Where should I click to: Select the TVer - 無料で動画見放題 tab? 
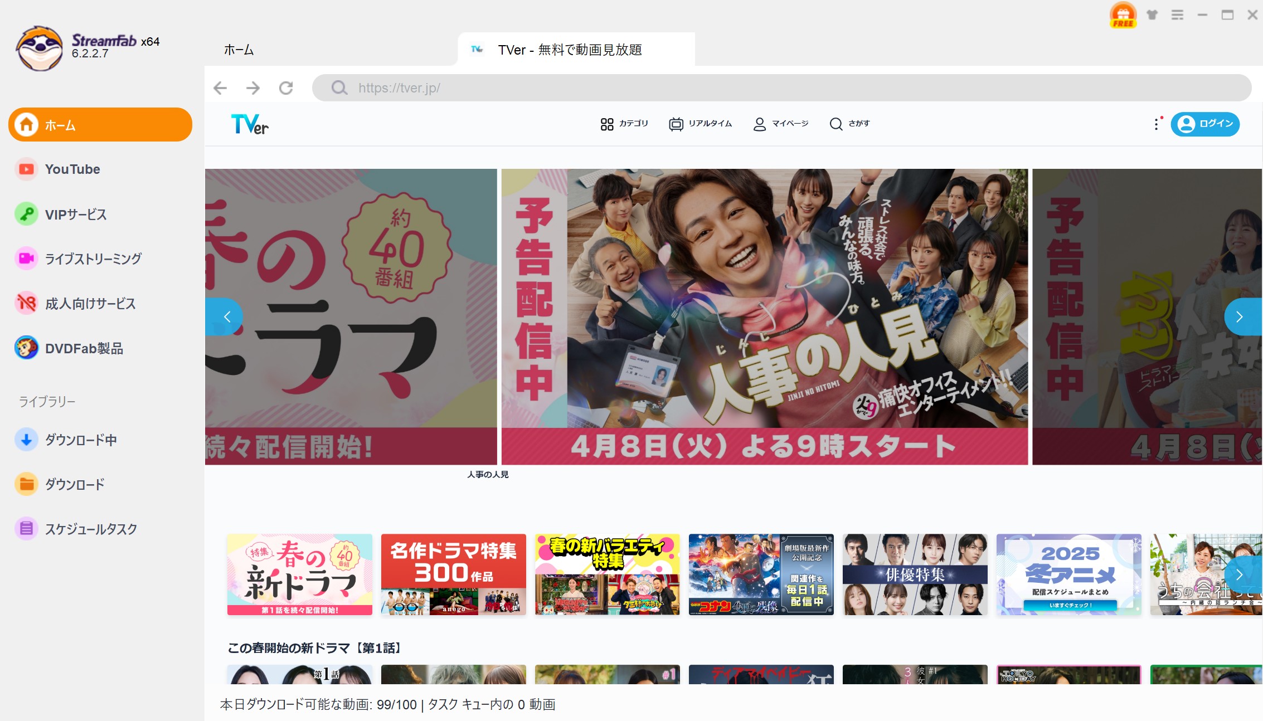(x=576, y=50)
